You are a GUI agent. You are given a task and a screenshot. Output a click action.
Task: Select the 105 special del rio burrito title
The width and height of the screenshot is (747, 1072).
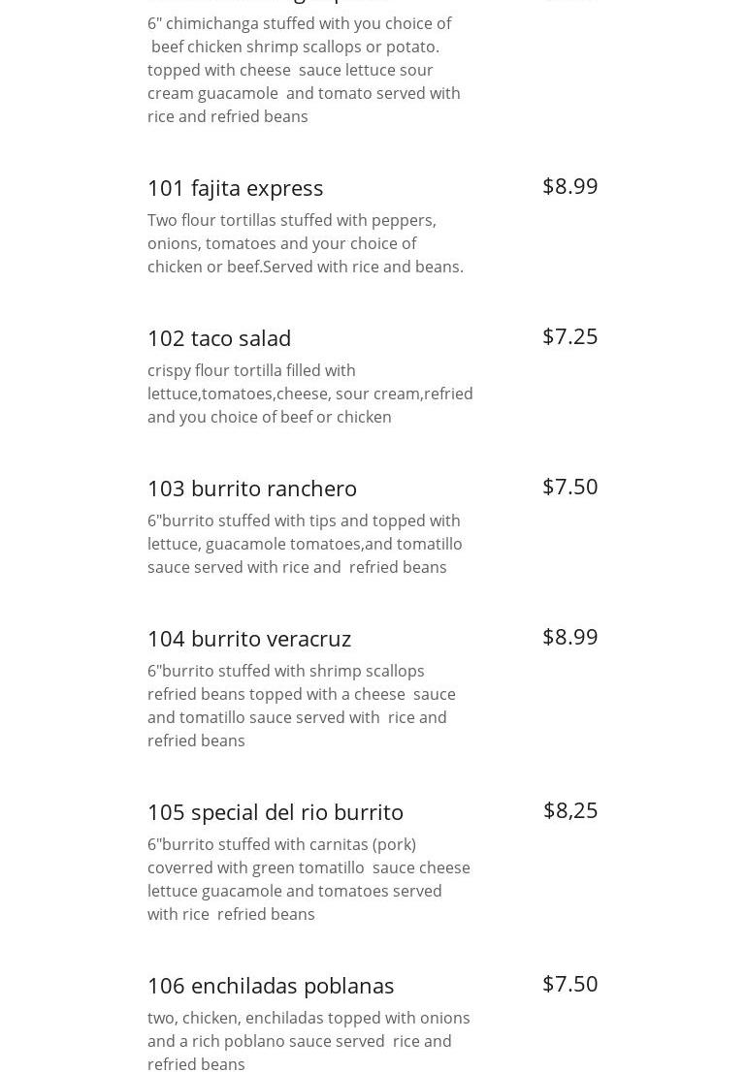[276, 811]
